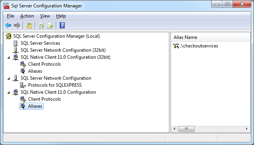The height and width of the screenshot is (145, 254).
Task: Select SQL Server Services in tree
Action: point(40,43)
